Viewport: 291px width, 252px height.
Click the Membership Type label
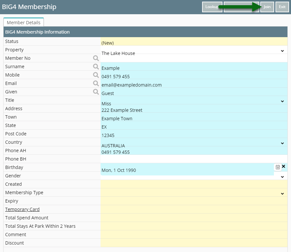pyautogui.click(x=24, y=193)
